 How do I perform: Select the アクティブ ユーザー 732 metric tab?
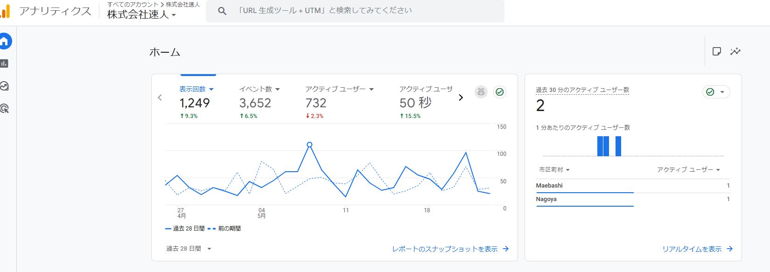pyautogui.click(x=340, y=102)
